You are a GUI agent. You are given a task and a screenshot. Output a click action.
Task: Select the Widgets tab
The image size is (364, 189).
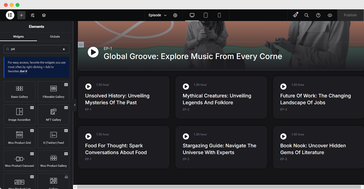point(18,36)
